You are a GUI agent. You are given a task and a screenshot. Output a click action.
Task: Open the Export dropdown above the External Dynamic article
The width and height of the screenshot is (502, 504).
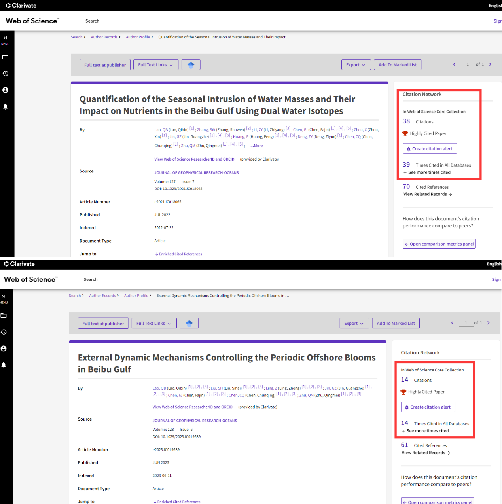coord(354,324)
